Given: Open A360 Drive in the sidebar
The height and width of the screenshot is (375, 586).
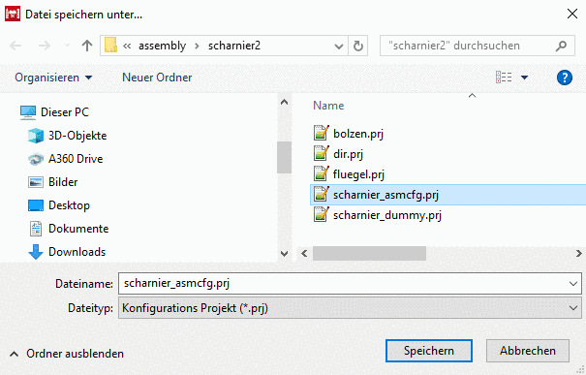Looking at the screenshot, I should 76,159.
